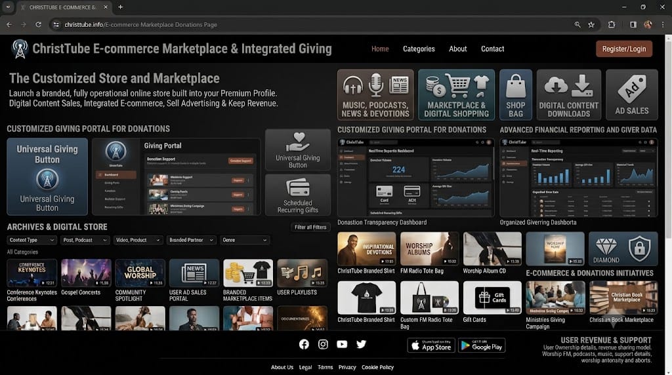This screenshot has height=375, width=672.
Task: Open Digital Content Downloads tile
Action: (x=569, y=94)
